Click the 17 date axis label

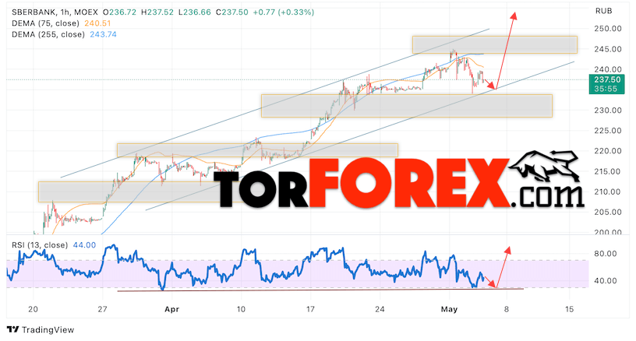click(x=310, y=309)
